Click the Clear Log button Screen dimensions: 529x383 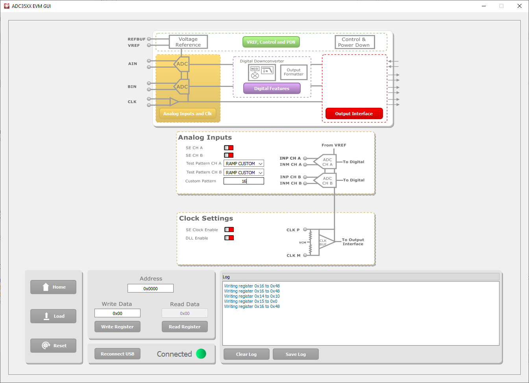(x=246, y=354)
